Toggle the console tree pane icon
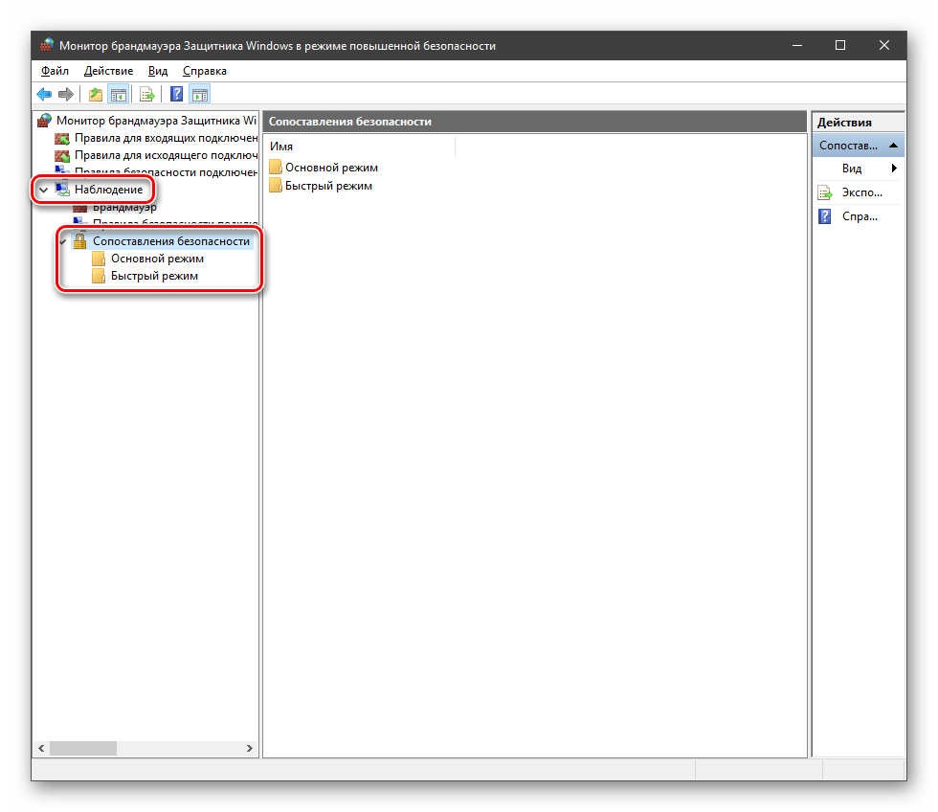938x812 pixels. [119, 94]
